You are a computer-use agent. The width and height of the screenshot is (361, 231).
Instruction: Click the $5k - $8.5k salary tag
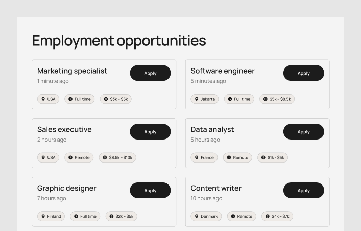(277, 99)
